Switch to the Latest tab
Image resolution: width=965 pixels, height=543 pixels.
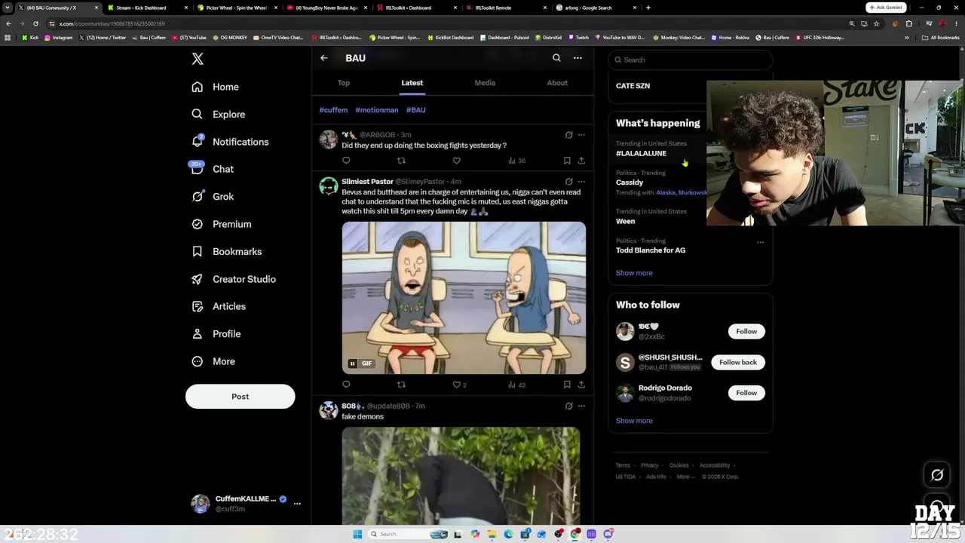[412, 83]
